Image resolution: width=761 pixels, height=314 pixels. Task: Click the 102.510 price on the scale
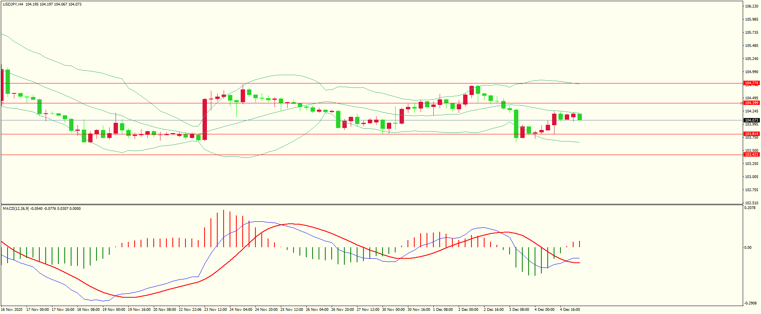coord(751,203)
